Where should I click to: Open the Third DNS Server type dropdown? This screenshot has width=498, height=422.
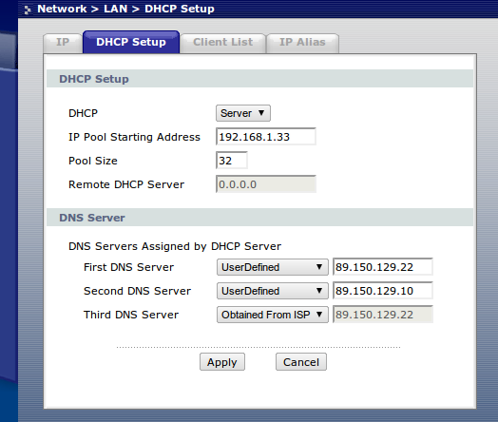tap(273, 315)
